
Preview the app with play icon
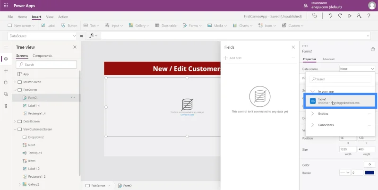[x=350, y=16]
